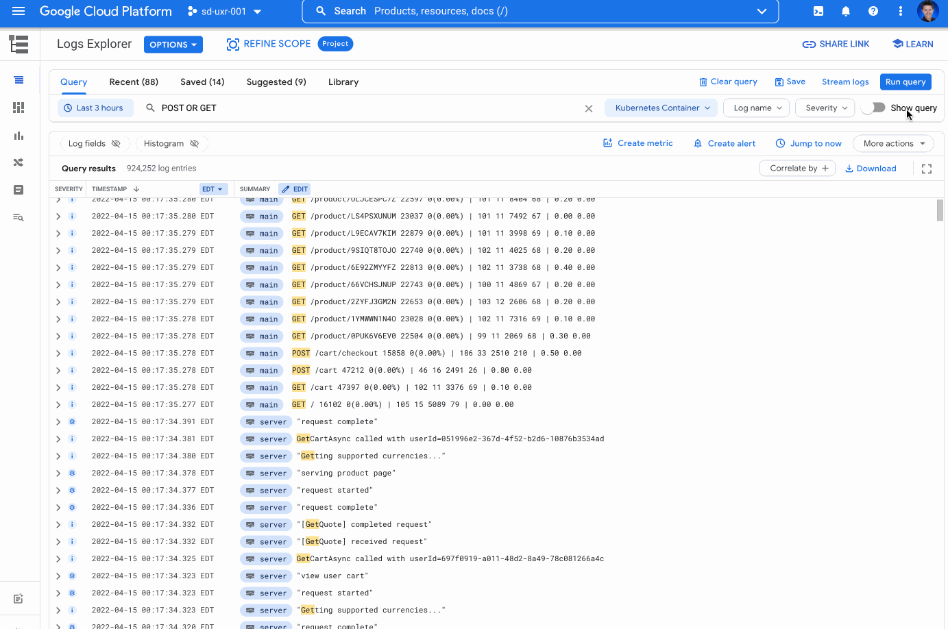Open the help icon in the top bar
948x629 pixels.
tap(873, 11)
